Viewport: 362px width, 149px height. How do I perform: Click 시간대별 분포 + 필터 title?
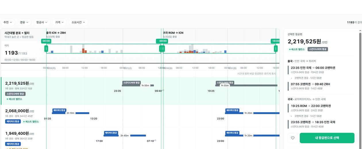17,33
